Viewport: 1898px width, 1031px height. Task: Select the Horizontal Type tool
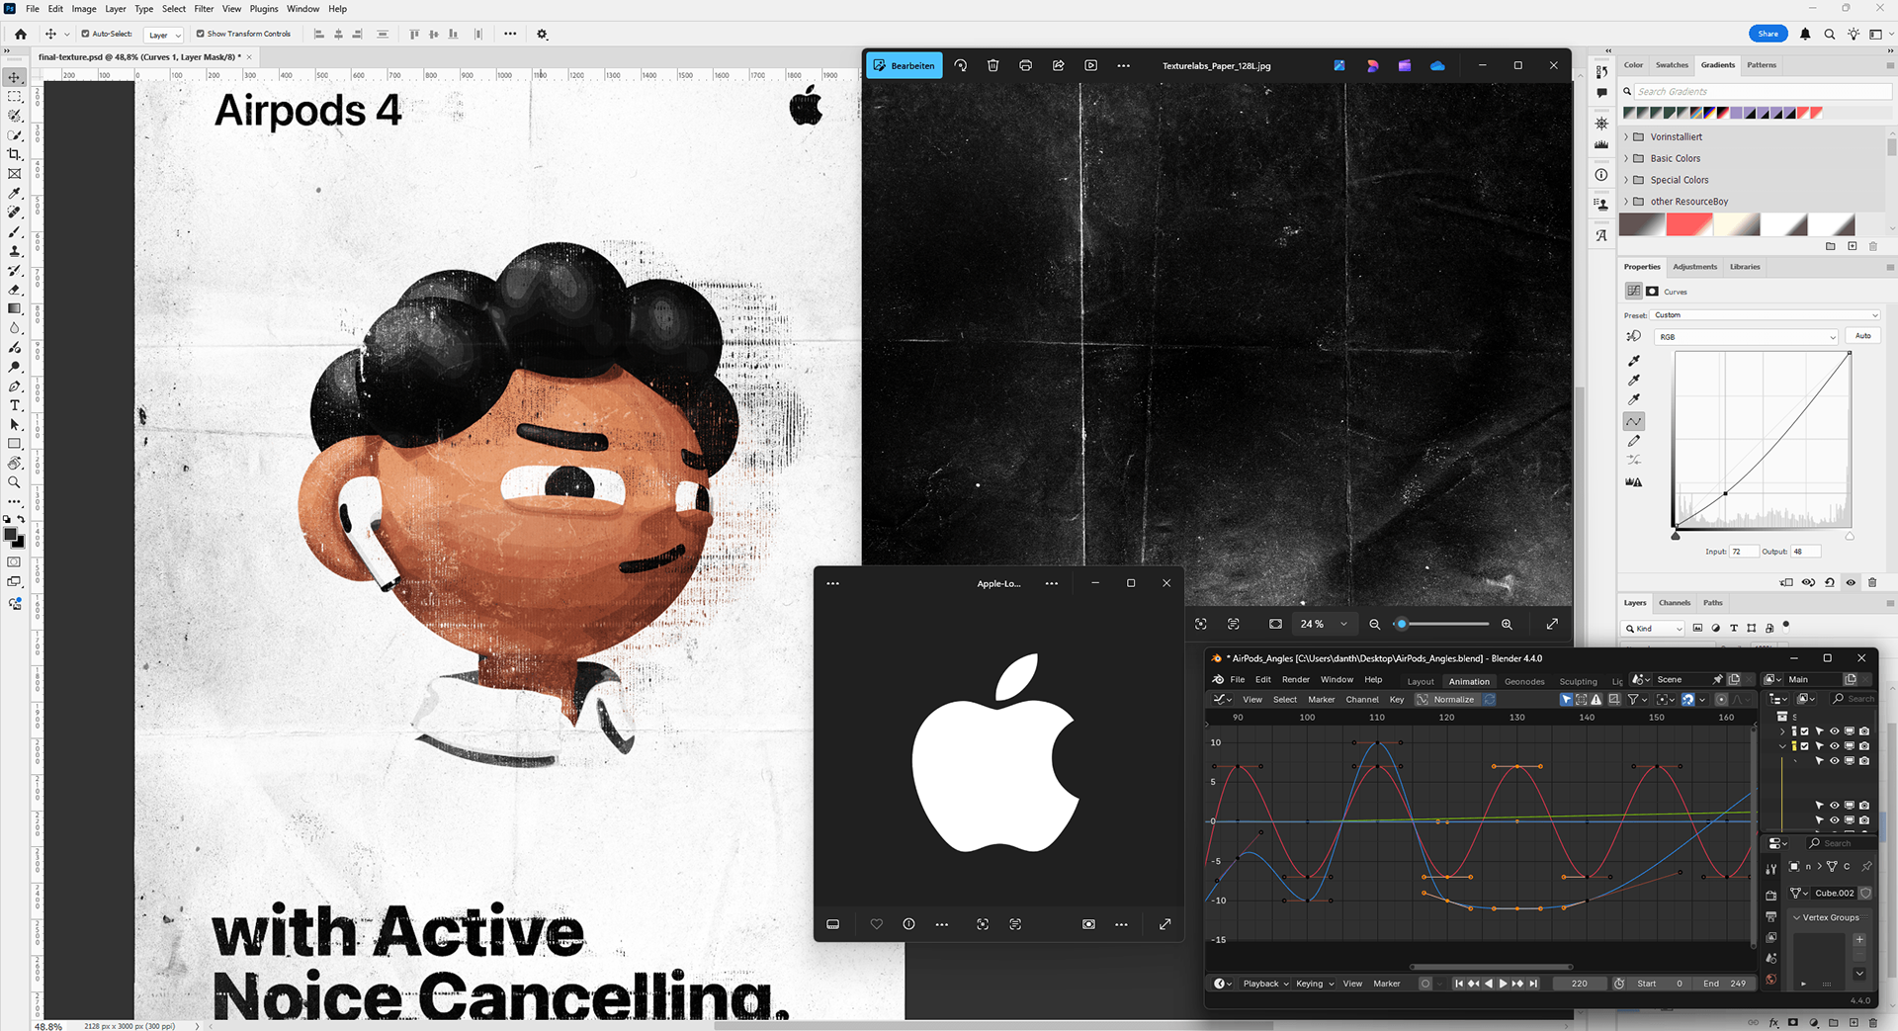click(x=14, y=405)
